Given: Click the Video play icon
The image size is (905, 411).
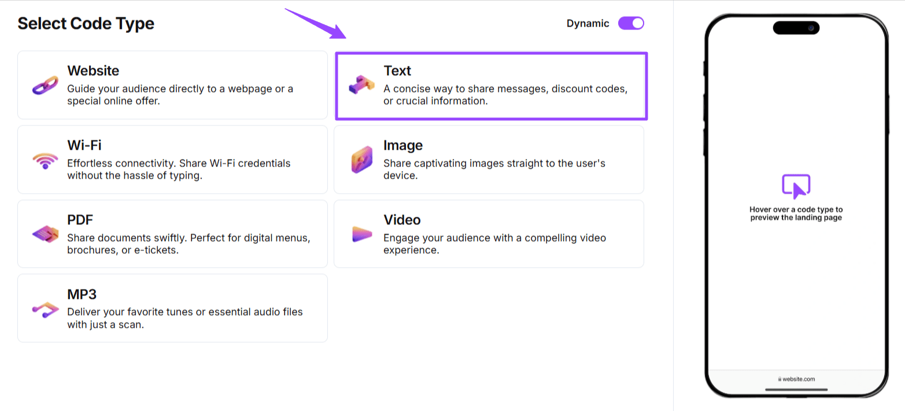Looking at the screenshot, I should click(x=361, y=234).
